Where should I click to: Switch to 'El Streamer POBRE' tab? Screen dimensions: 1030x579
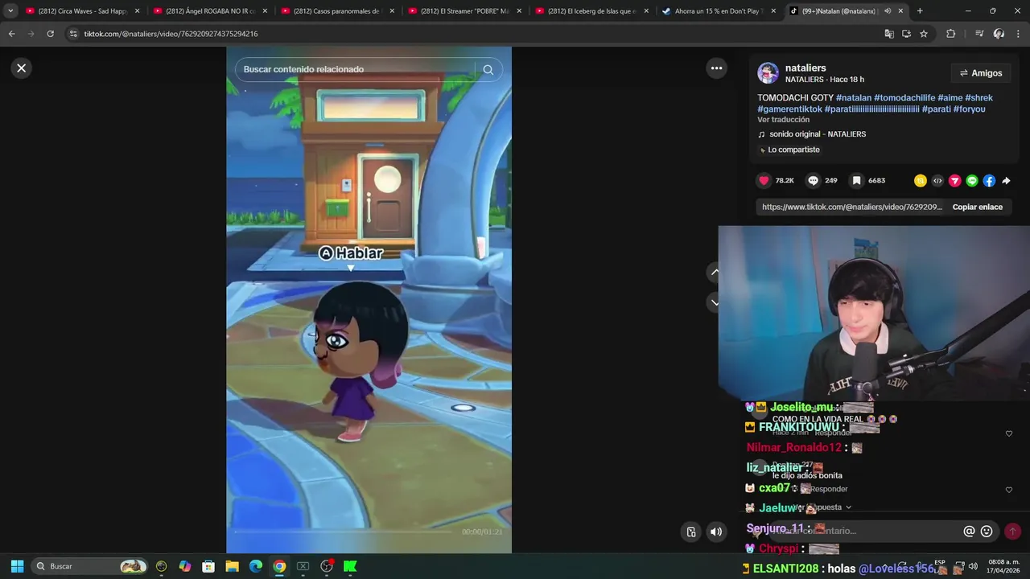(x=464, y=11)
